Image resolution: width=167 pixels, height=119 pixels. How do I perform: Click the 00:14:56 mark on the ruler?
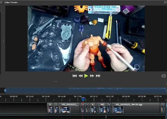62,97
